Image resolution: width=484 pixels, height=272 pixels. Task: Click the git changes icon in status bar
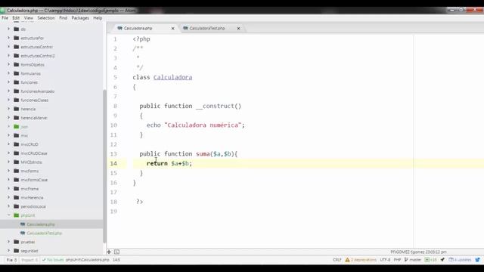tap(427, 260)
